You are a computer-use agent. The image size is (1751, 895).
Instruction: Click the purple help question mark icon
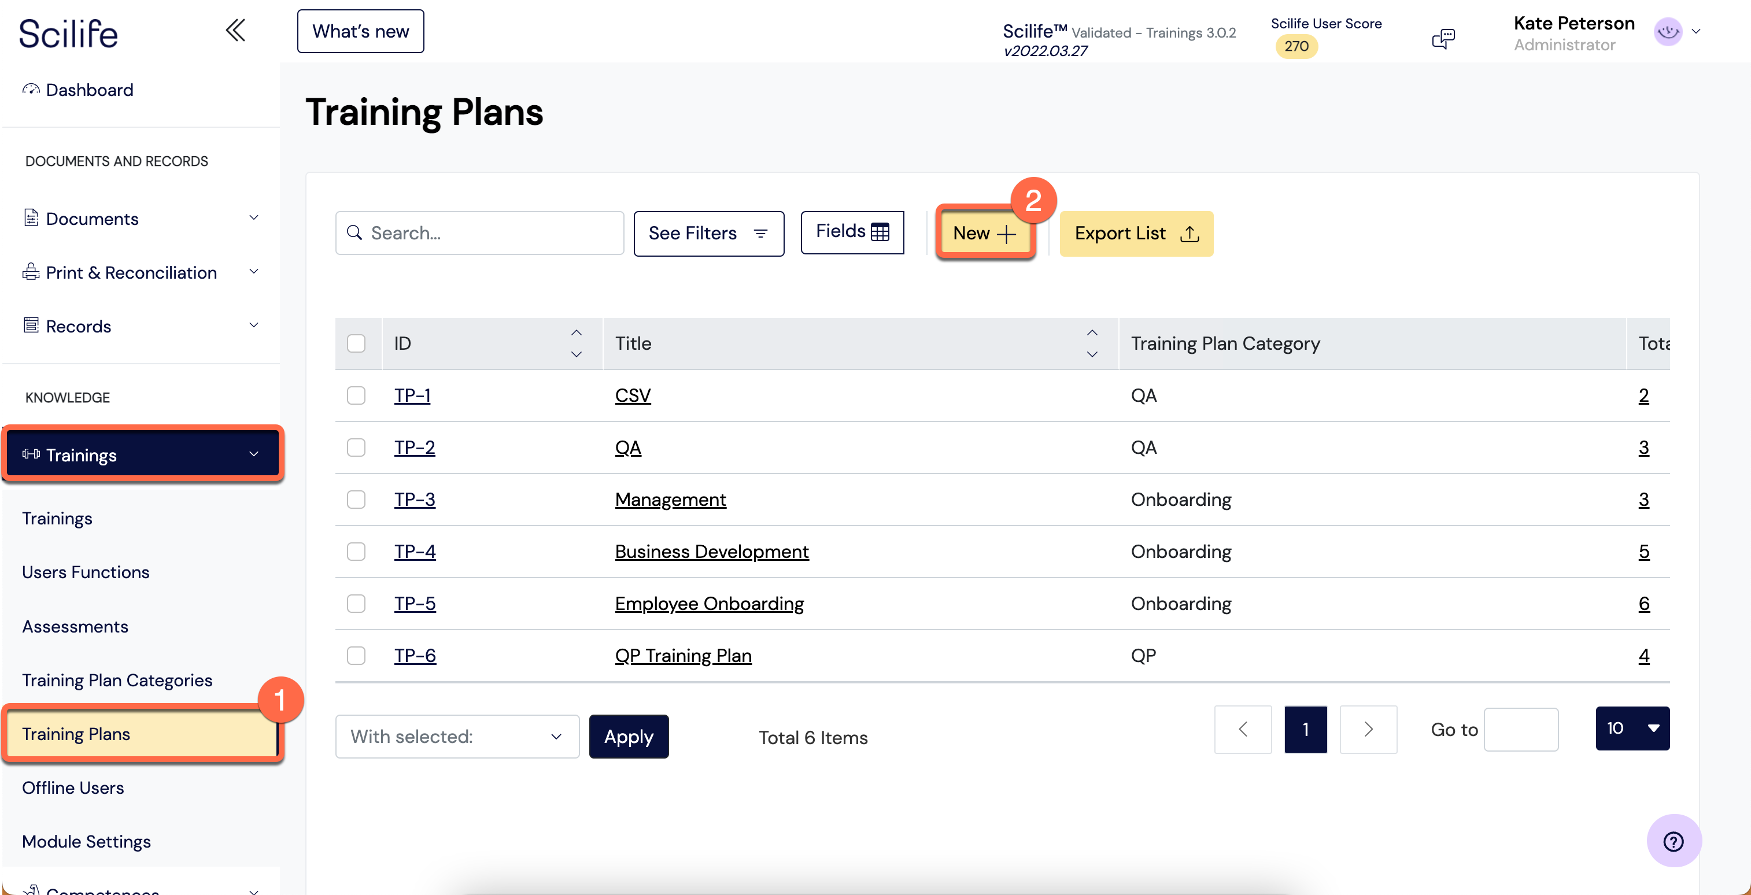(x=1673, y=841)
